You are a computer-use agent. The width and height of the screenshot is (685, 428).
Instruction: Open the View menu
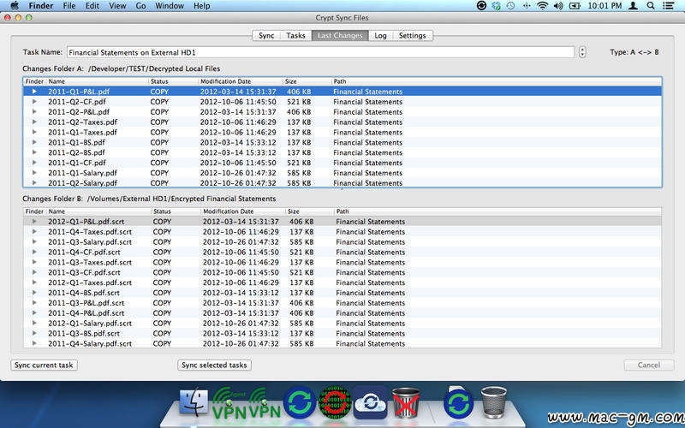tap(117, 6)
